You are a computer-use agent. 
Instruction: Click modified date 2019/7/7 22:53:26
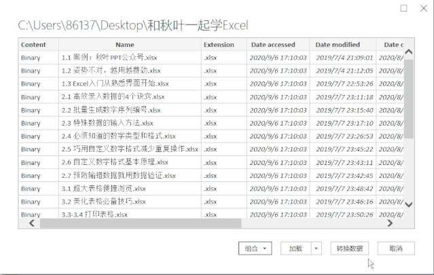pyautogui.click(x=344, y=84)
